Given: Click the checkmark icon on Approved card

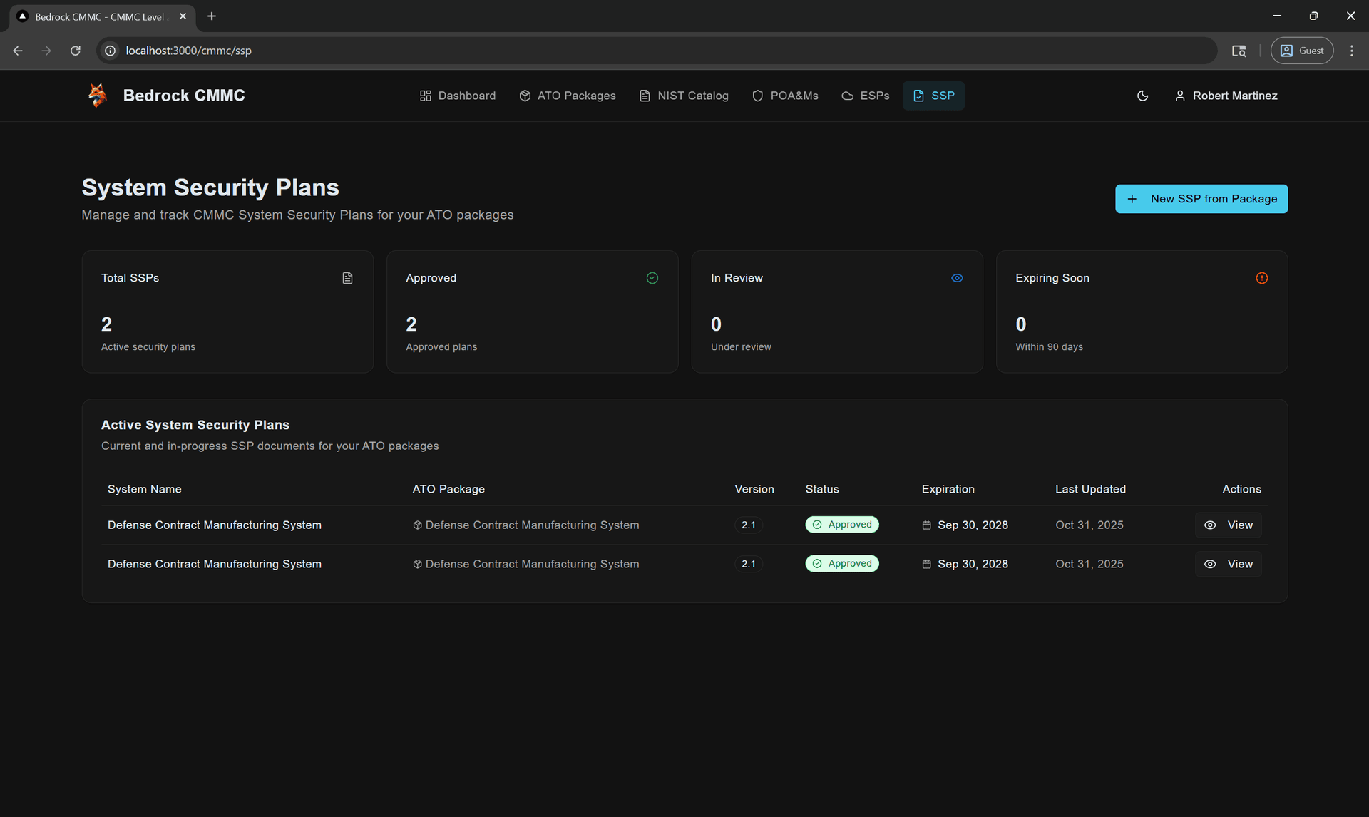Looking at the screenshot, I should click(652, 278).
